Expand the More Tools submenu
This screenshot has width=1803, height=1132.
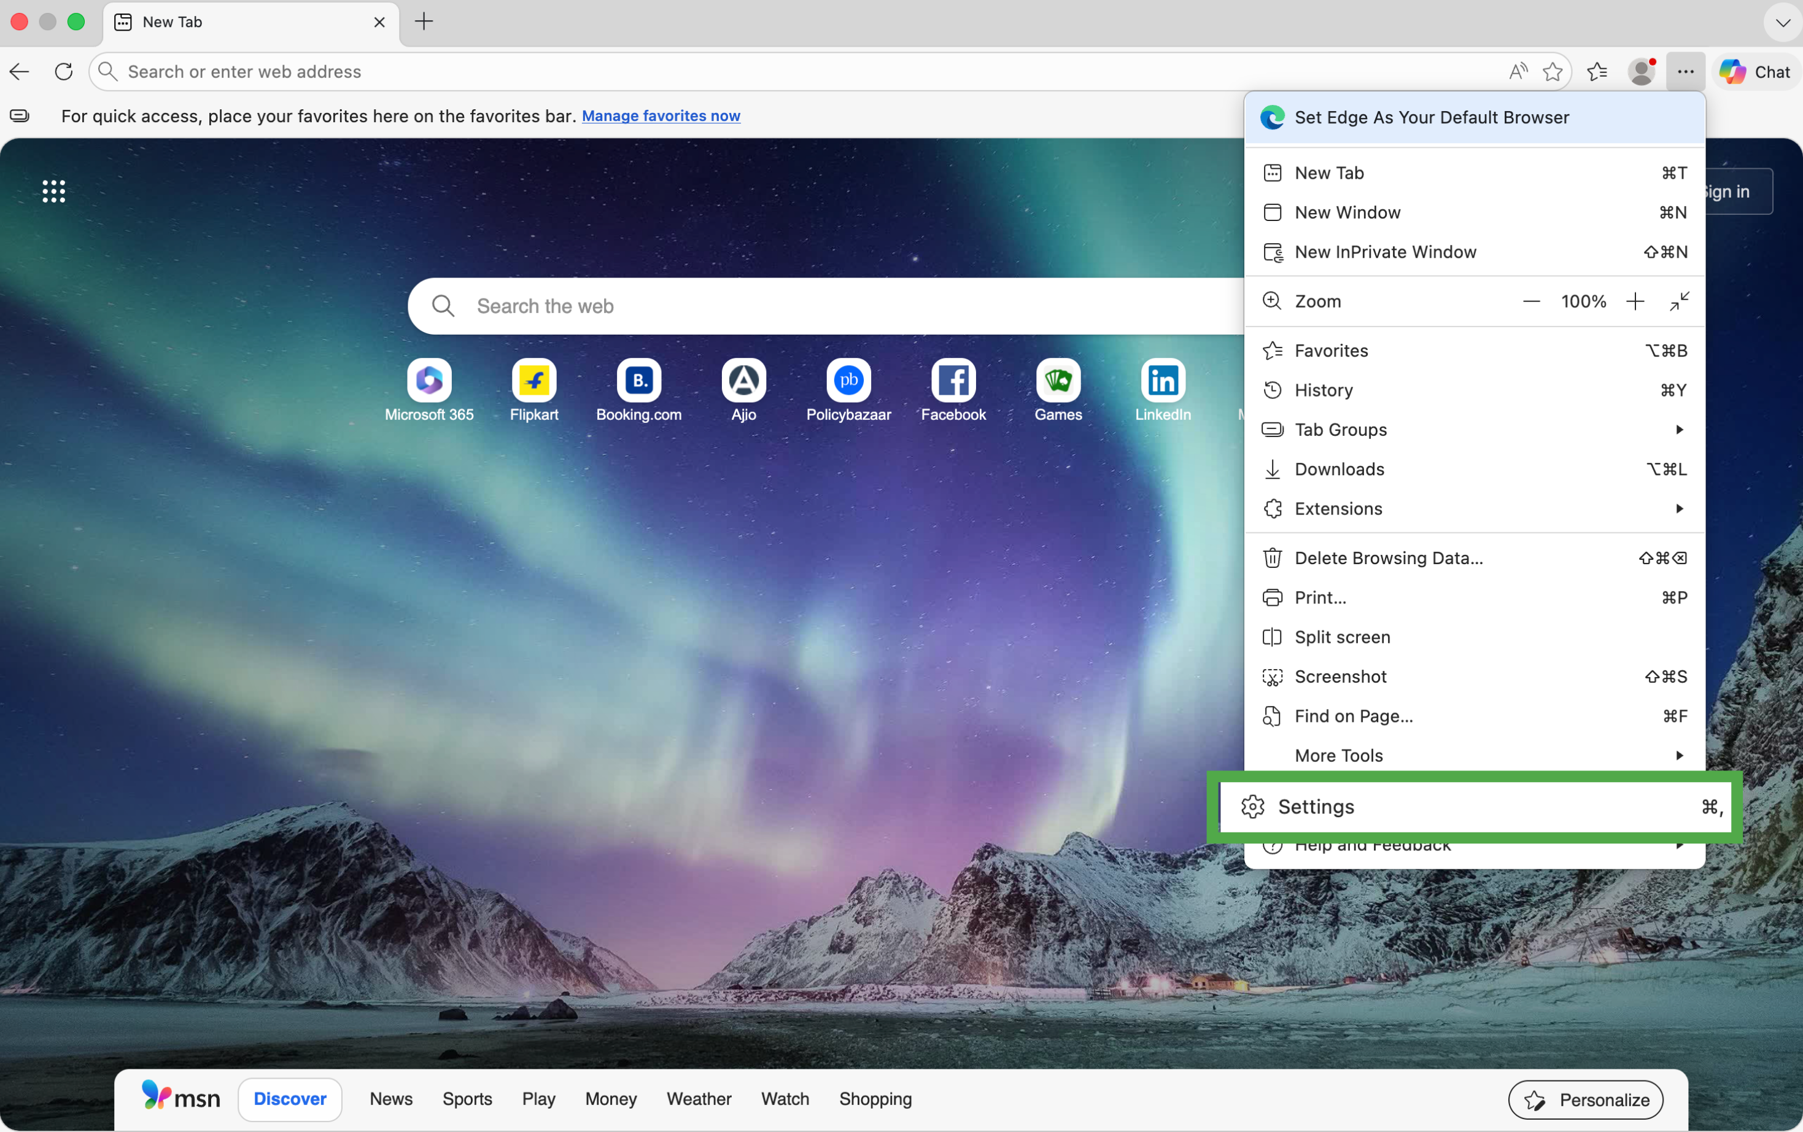pyautogui.click(x=1475, y=756)
